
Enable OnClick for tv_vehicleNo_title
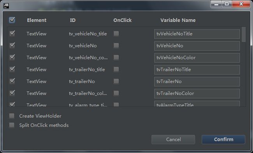tap(116, 33)
